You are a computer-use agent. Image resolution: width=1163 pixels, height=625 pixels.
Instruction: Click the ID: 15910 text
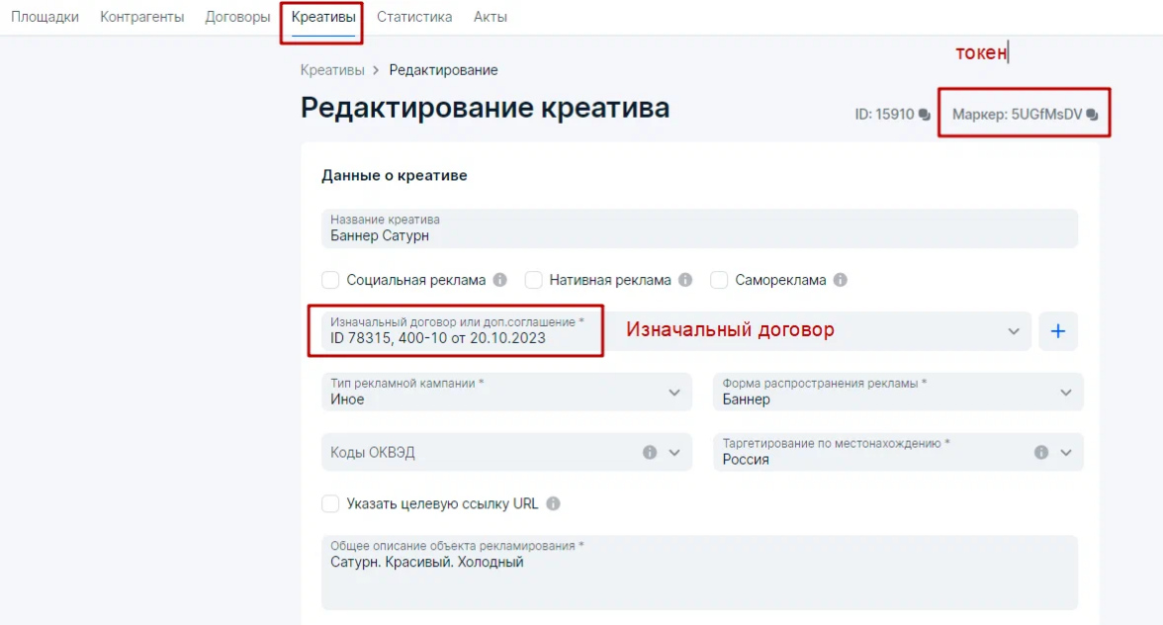coord(884,114)
